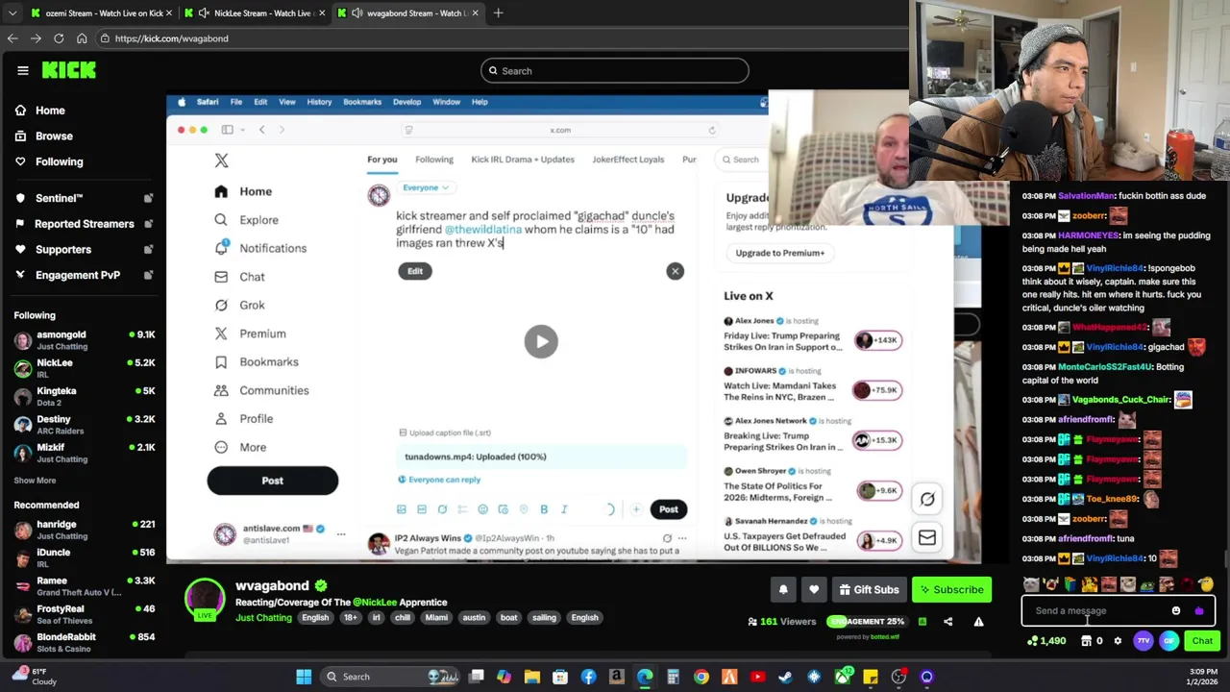Image resolution: width=1230 pixels, height=692 pixels.
Task: Open the Kick hamburger sidebar menu
Action: click(23, 70)
